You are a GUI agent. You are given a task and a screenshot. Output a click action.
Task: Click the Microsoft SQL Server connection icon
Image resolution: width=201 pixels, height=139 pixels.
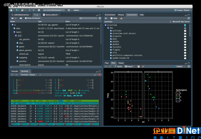171,22
